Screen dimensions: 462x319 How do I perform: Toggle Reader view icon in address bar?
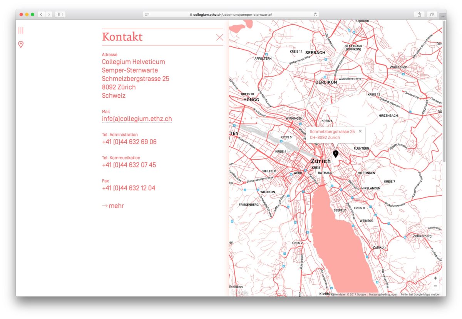coord(147,15)
